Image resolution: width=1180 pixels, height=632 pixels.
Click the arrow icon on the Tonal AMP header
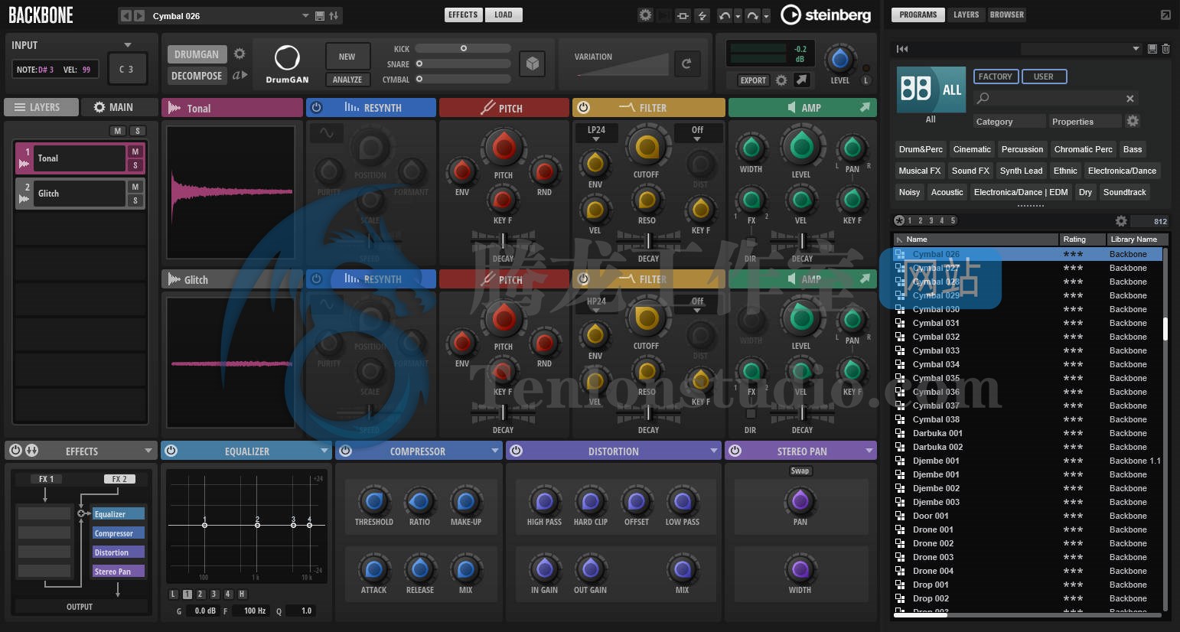coord(865,108)
